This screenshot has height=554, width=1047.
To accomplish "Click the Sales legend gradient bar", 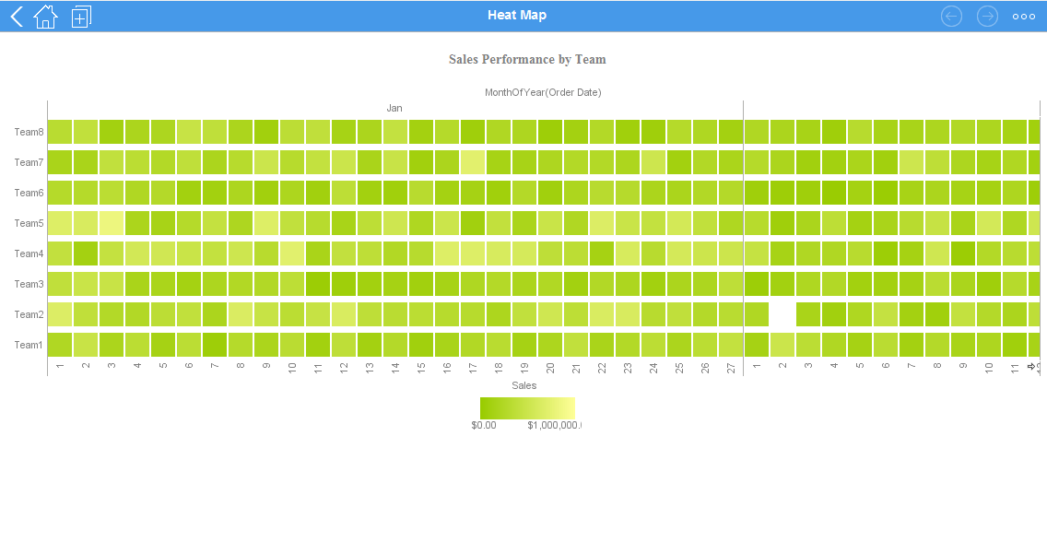I will pyautogui.click(x=527, y=407).
